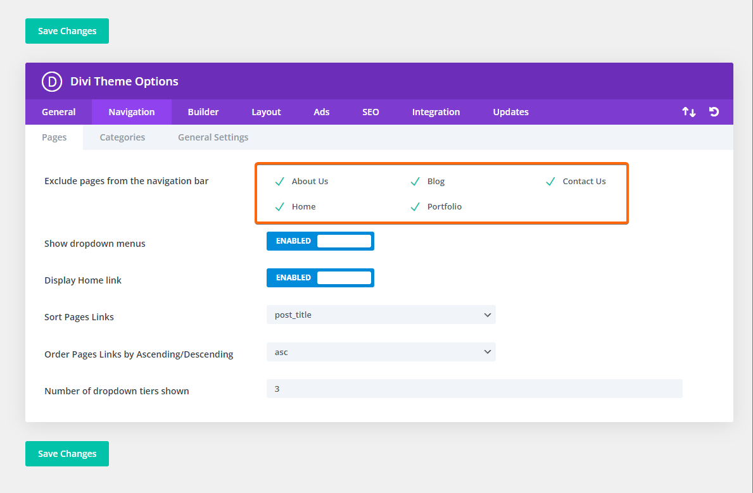
Task: Click the dropdown tiers number field
Action: pyautogui.click(x=474, y=389)
